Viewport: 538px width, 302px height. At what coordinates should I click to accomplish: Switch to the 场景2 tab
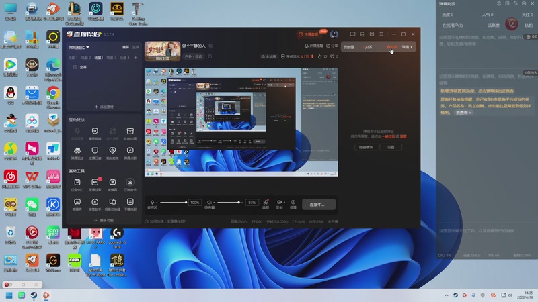click(x=86, y=58)
